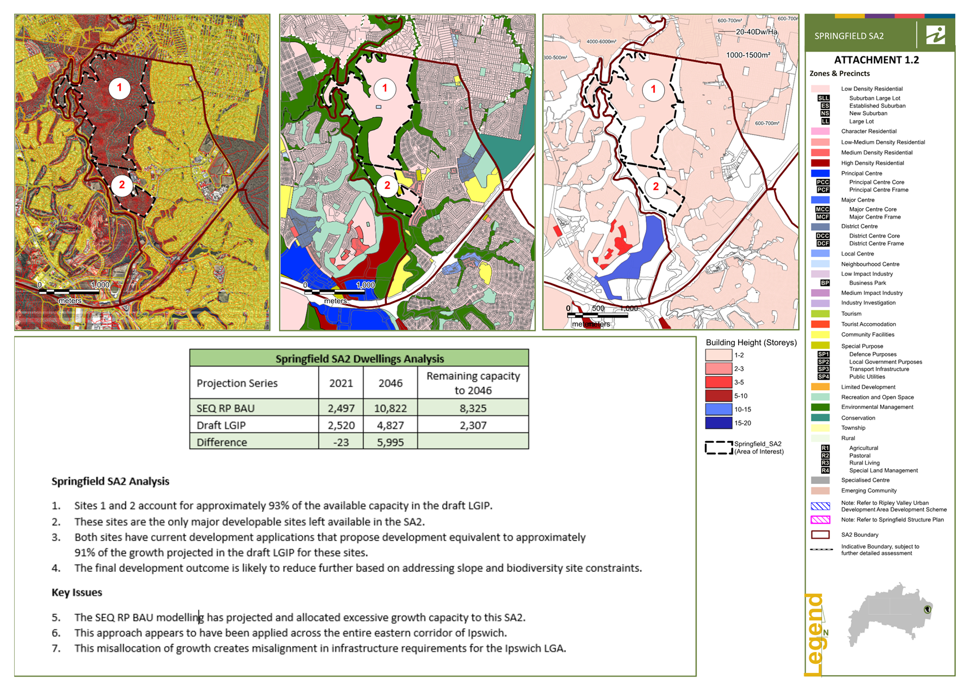
Task: Click the SA2 Boundary outline symbol
Action: [x=821, y=535]
